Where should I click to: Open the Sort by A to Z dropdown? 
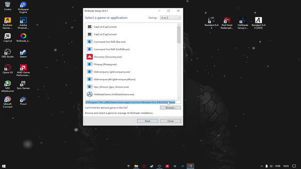tap(170, 18)
